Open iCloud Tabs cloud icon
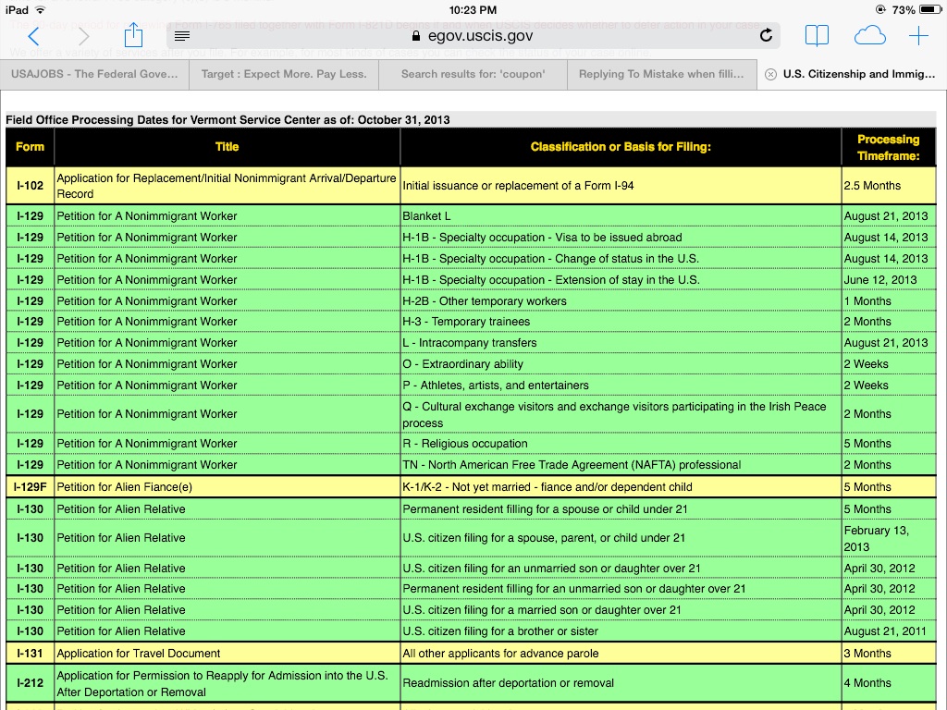The width and height of the screenshot is (947, 710). (869, 36)
